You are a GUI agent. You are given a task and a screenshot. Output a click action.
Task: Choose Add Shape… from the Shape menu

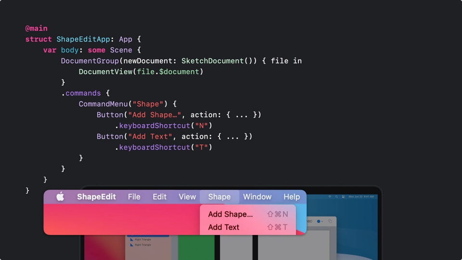click(248, 214)
